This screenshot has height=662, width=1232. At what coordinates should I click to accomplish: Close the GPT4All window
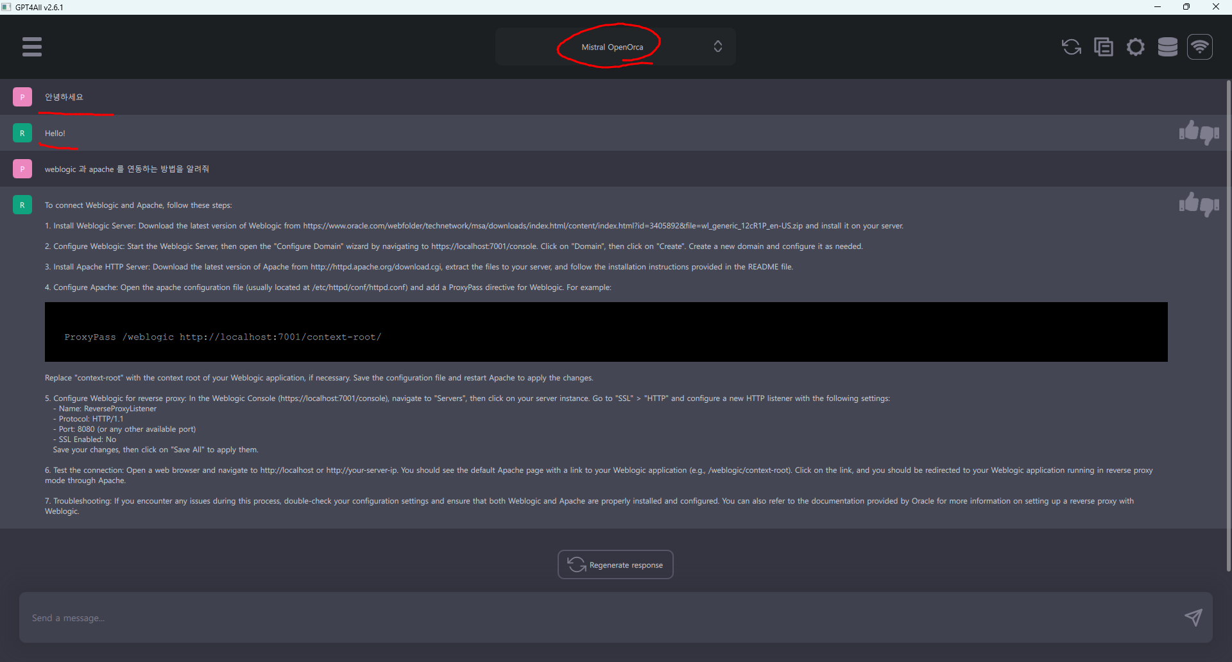(1216, 7)
